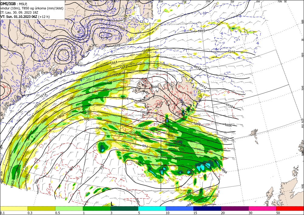Click the legend value '20'
Viewport: 304px width, 215px height.
(223, 213)
